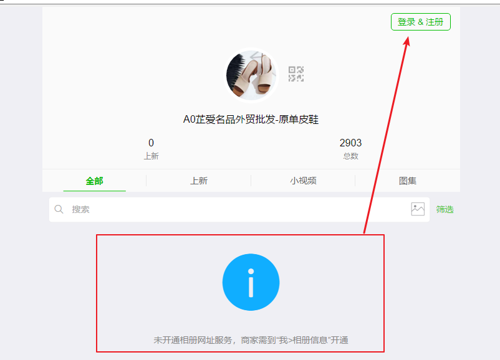
Task: Click the white i symbol inside circle
Action: click(251, 283)
